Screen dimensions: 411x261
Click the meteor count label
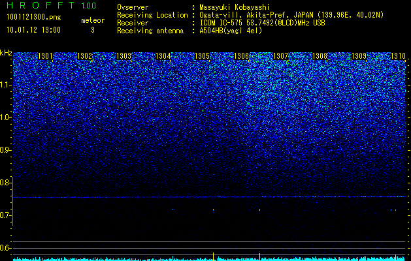point(93,20)
